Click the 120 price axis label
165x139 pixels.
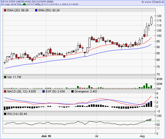click(x=159, y=16)
